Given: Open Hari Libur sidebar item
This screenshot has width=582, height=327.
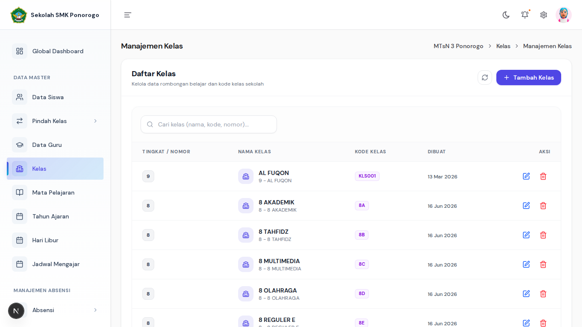Looking at the screenshot, I should [55, 240].
